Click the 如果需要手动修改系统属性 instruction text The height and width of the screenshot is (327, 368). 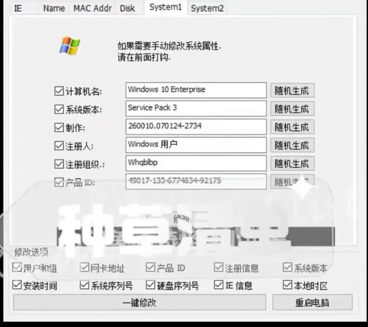click(x=169, y=46)
